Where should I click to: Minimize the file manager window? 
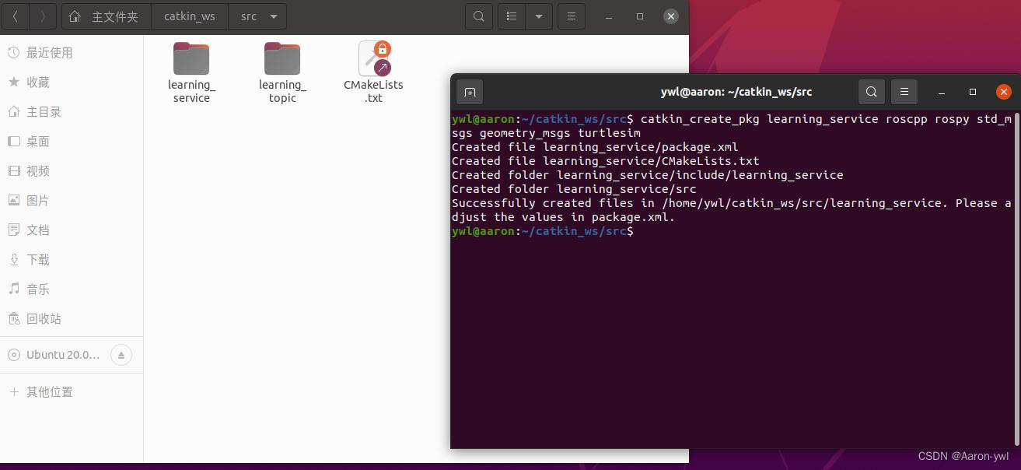click(609, 16)
